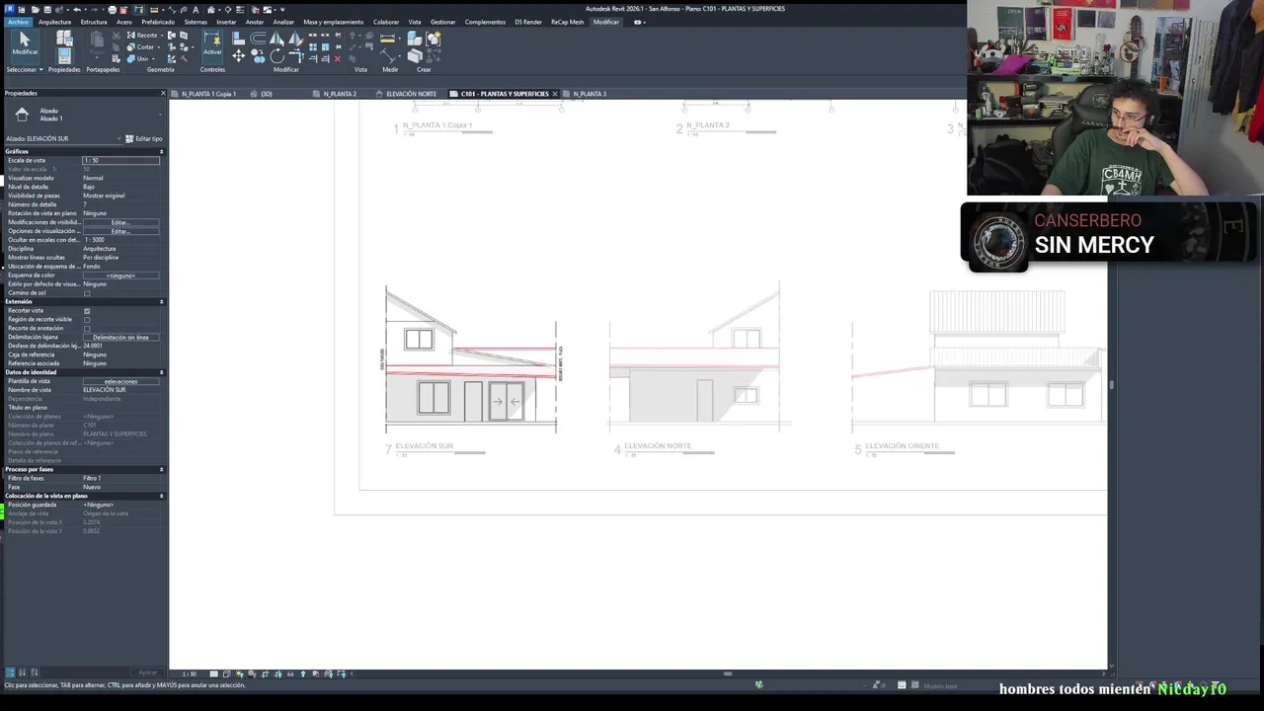
Task: Click the horizontal scrollbar below the sheet
Action: point(728,673)
